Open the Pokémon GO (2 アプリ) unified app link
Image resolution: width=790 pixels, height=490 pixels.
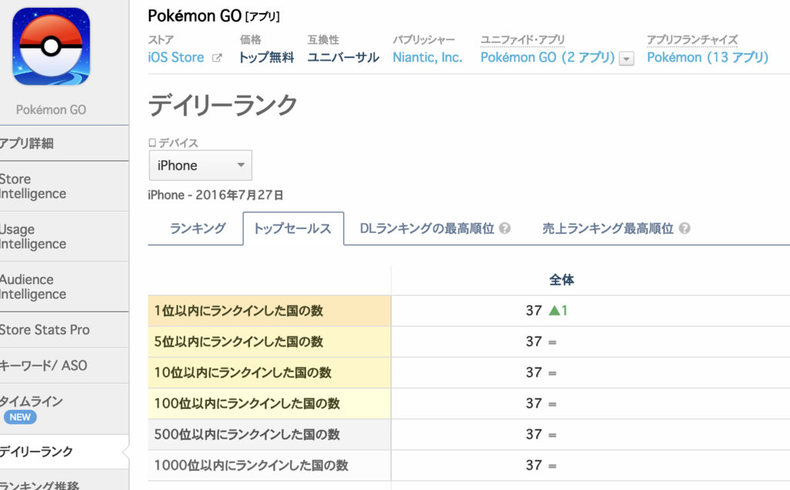coord(548,57)
